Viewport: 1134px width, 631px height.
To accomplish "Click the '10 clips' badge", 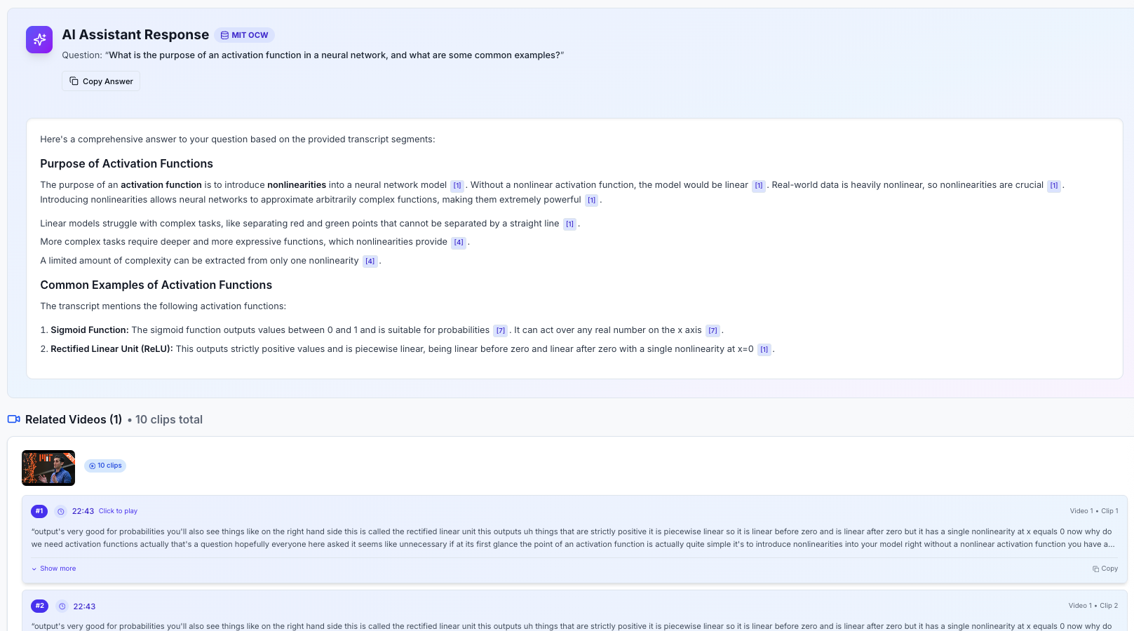I will coord(105,466).
